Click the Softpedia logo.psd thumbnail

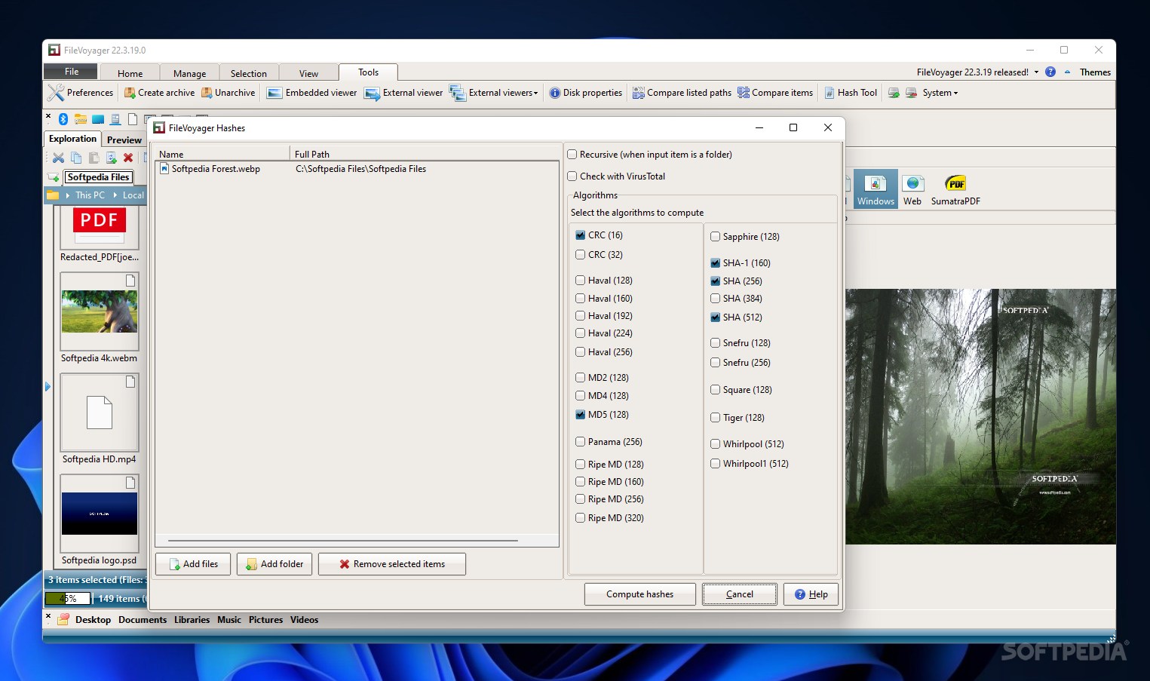click(100, 514)
